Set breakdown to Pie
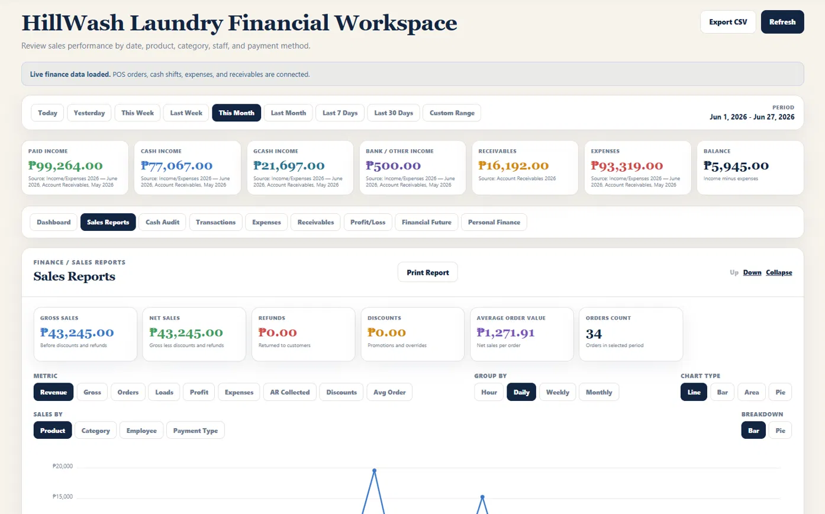Image resolution: width=825 pixels, height=514 pixels. [x=780, y=431]
